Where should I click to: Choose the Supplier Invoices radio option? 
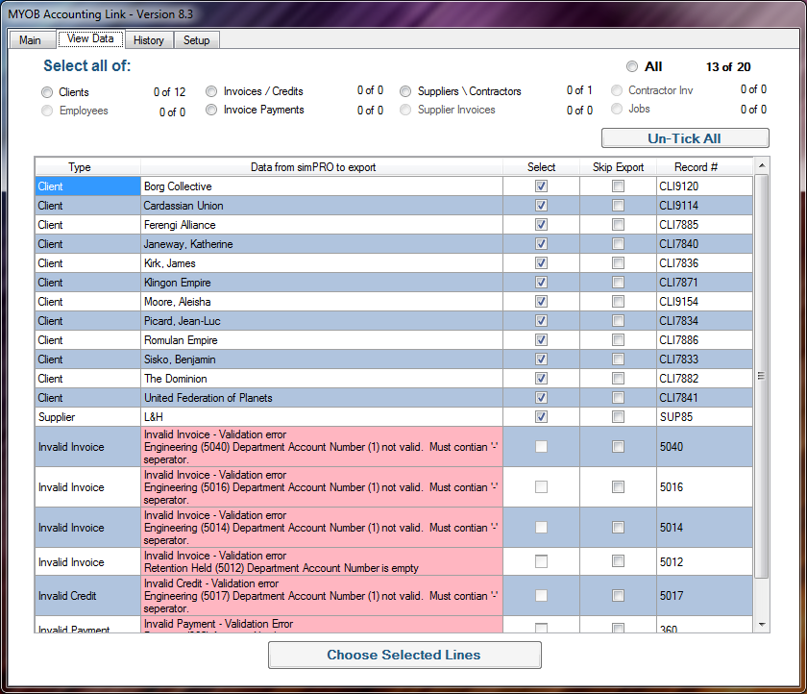[x=405, y=110]
